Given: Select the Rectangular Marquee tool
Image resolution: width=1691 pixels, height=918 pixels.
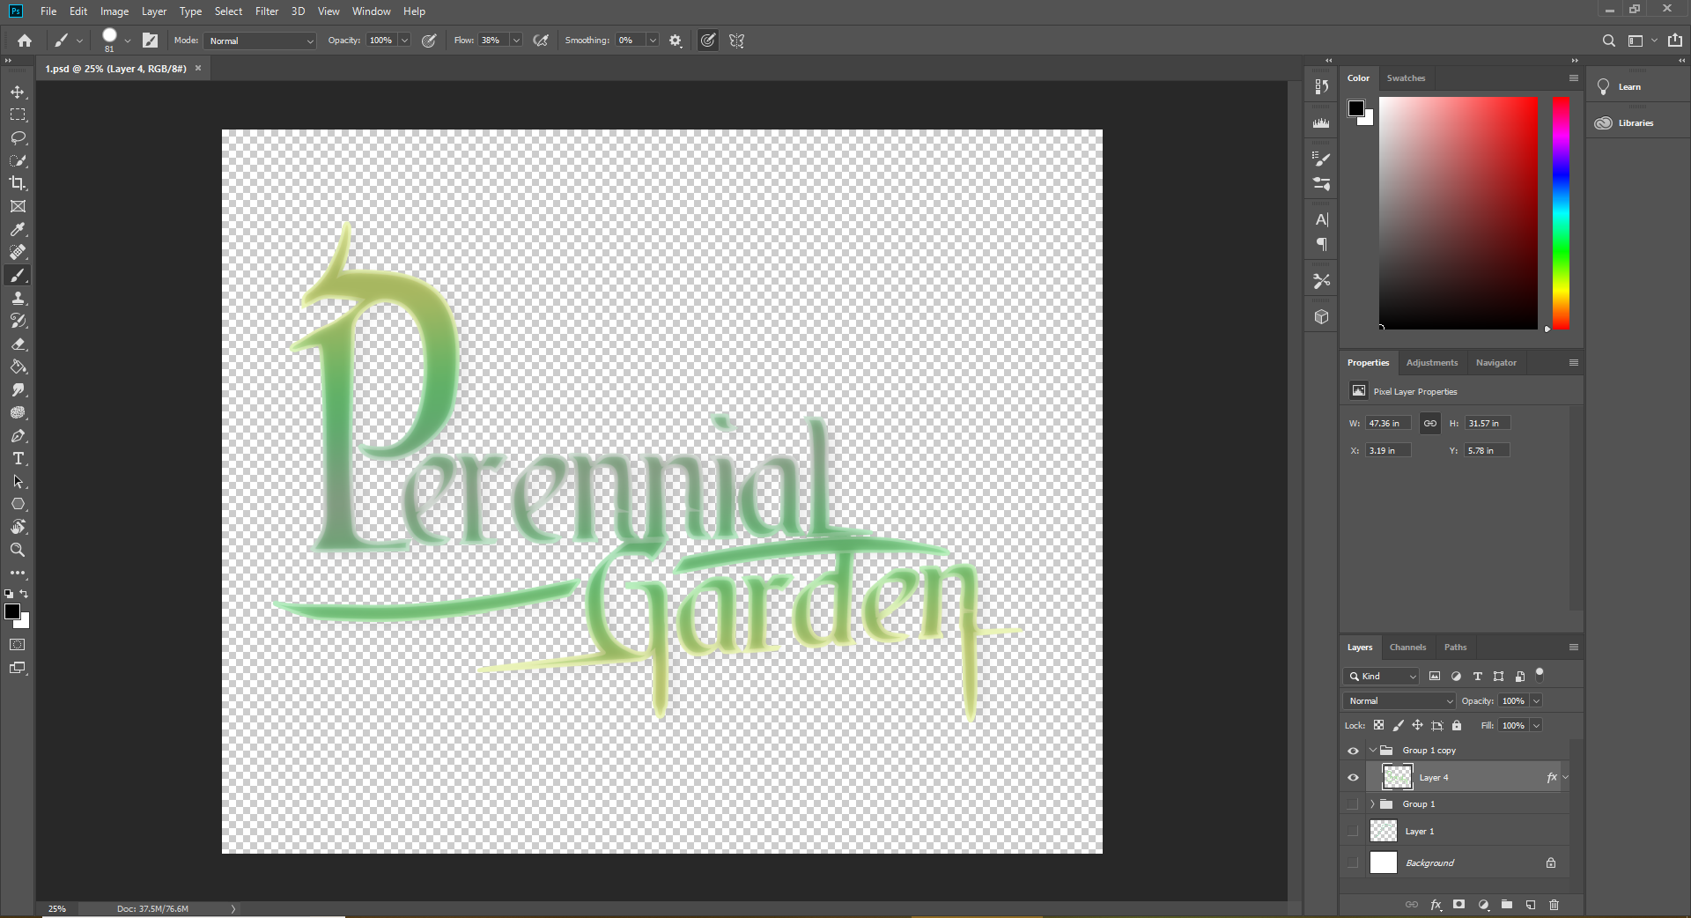Looking at the screenshot, I should pos(18,115).
